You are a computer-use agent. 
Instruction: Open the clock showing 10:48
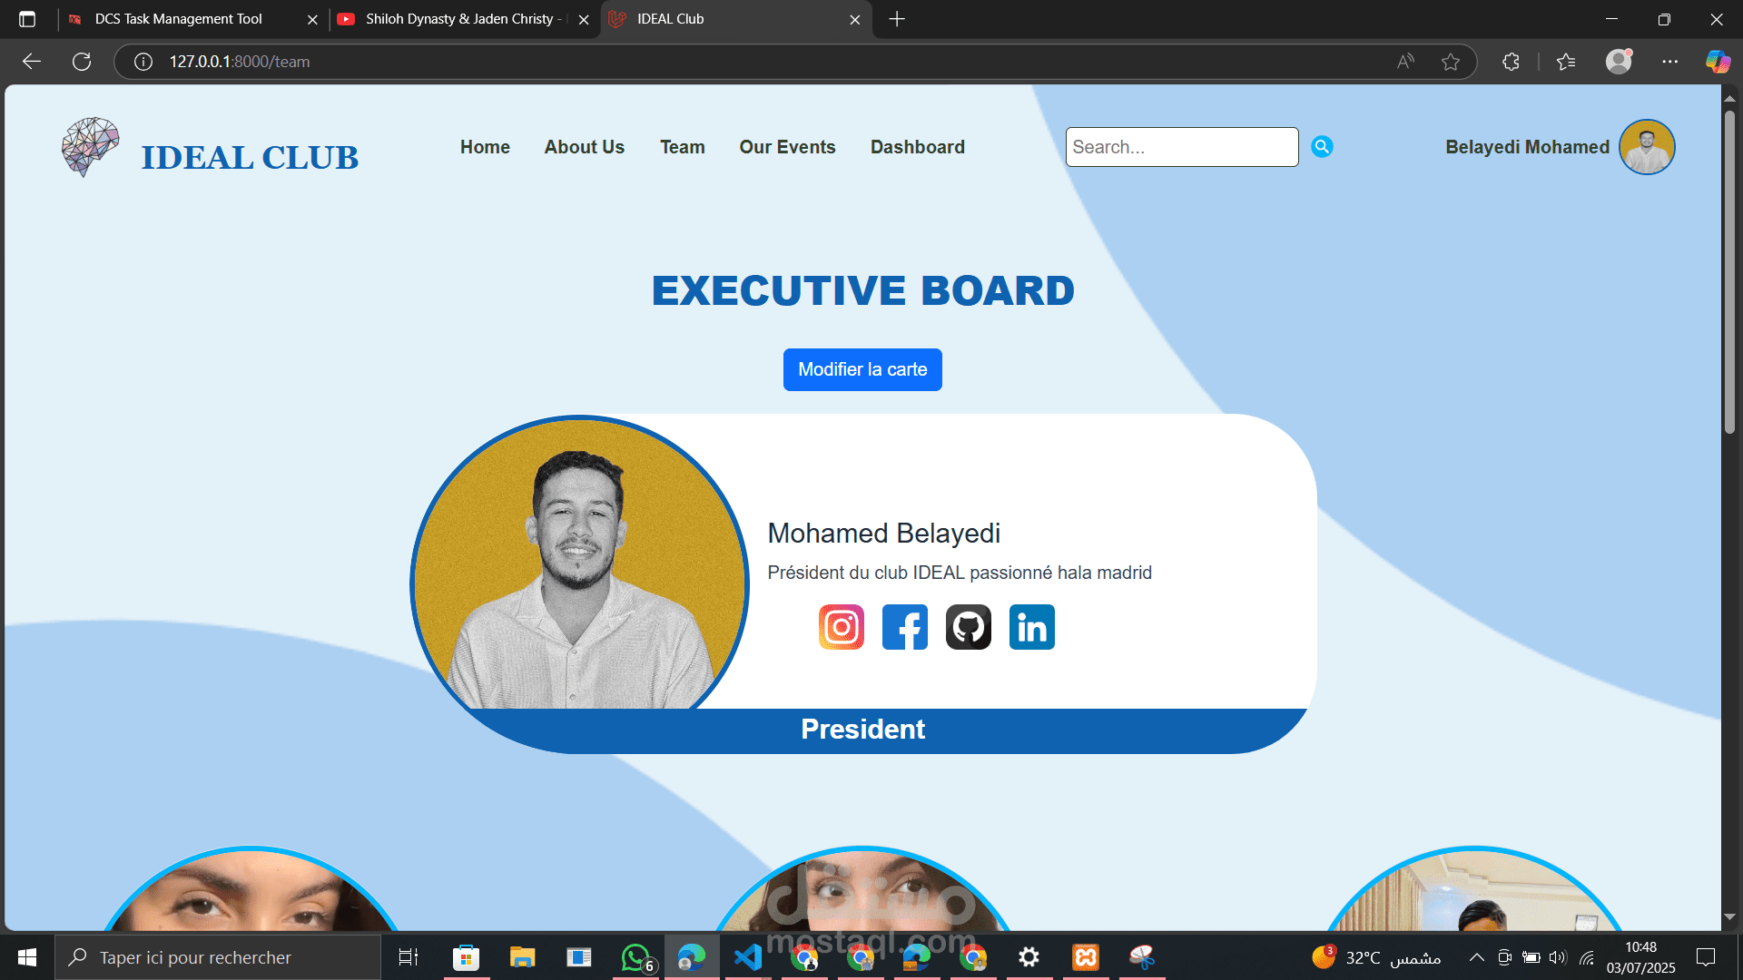tap(1640, 957)
